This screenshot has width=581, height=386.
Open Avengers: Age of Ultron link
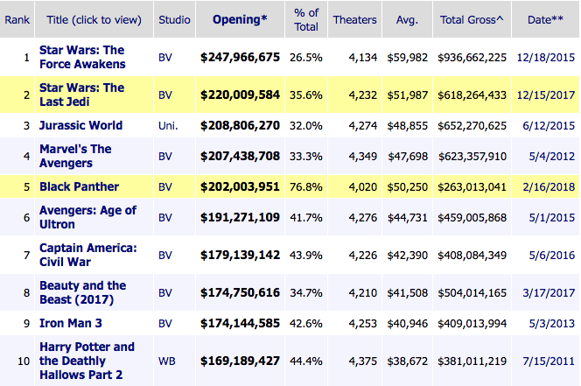click(x=88, y=217)
